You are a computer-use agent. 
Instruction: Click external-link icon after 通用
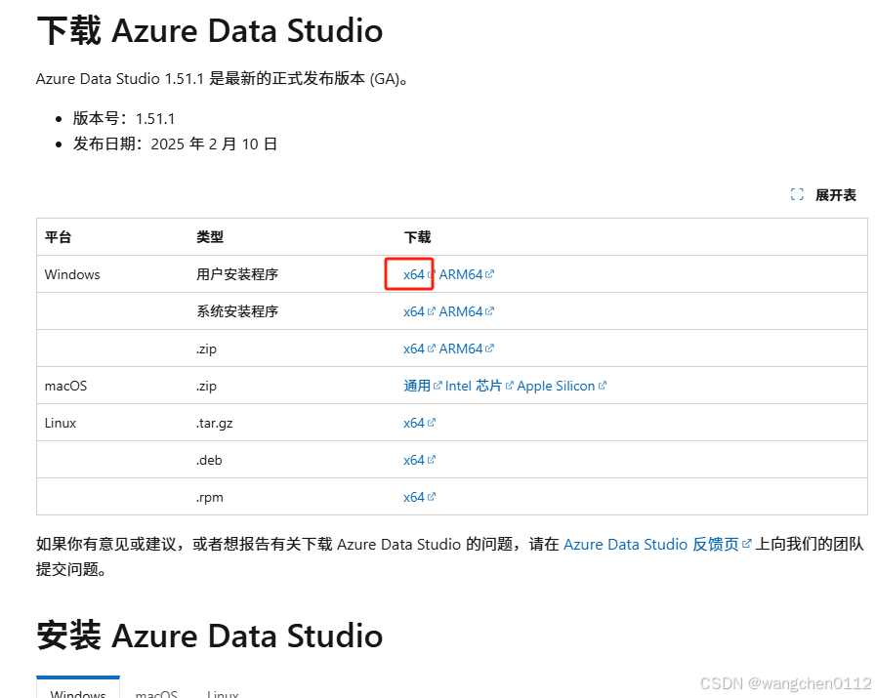pyautogui.click(x=437, y=385)
